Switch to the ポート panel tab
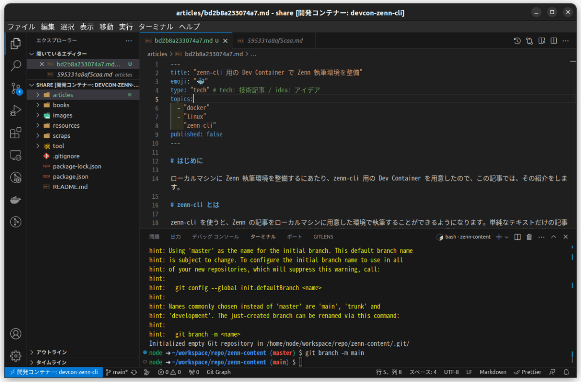Viewport: 581px width, 382px height. [294, 237]
